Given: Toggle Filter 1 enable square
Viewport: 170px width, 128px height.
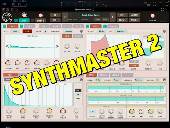Looking at the screenshot, I should [87, 26].
